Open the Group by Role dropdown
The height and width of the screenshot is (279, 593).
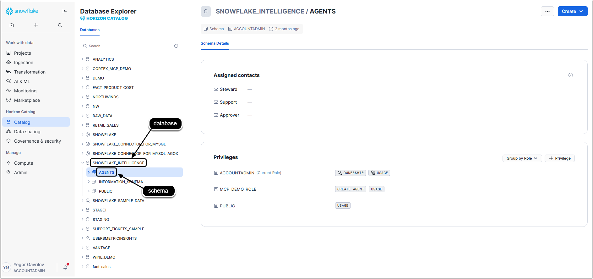522,158
